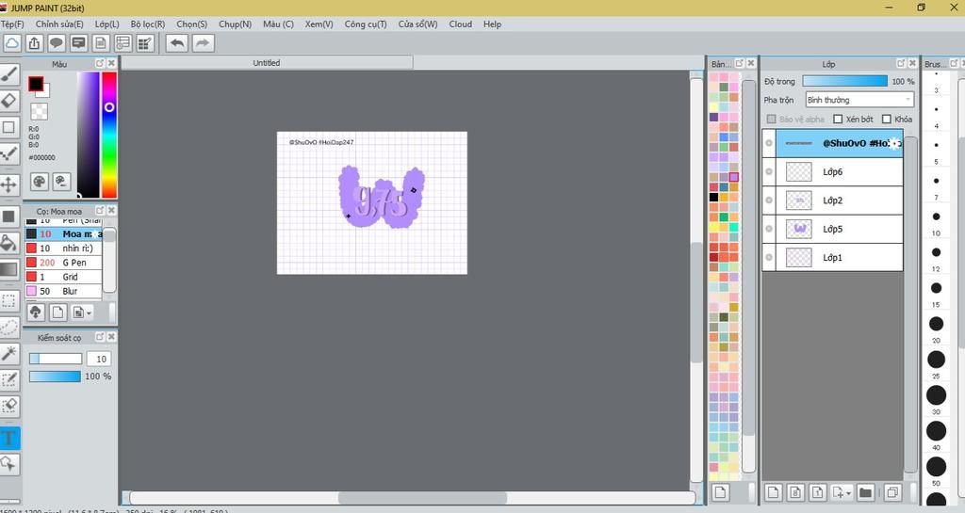Image resolution: width=965 pixels, height=513 pixels.
Task: Toggle visibility of Lớp1 layer
Action: [x=769, y=257]
